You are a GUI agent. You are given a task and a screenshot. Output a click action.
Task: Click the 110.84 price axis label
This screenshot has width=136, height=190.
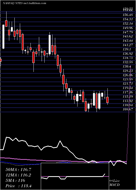point(128,105)
